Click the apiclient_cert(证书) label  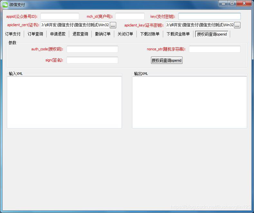pyautogui.click(x=23, y=25)
